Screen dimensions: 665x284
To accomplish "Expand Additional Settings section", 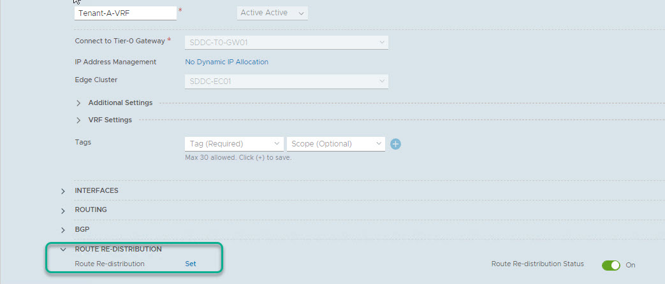I will (x=78, y=103).
